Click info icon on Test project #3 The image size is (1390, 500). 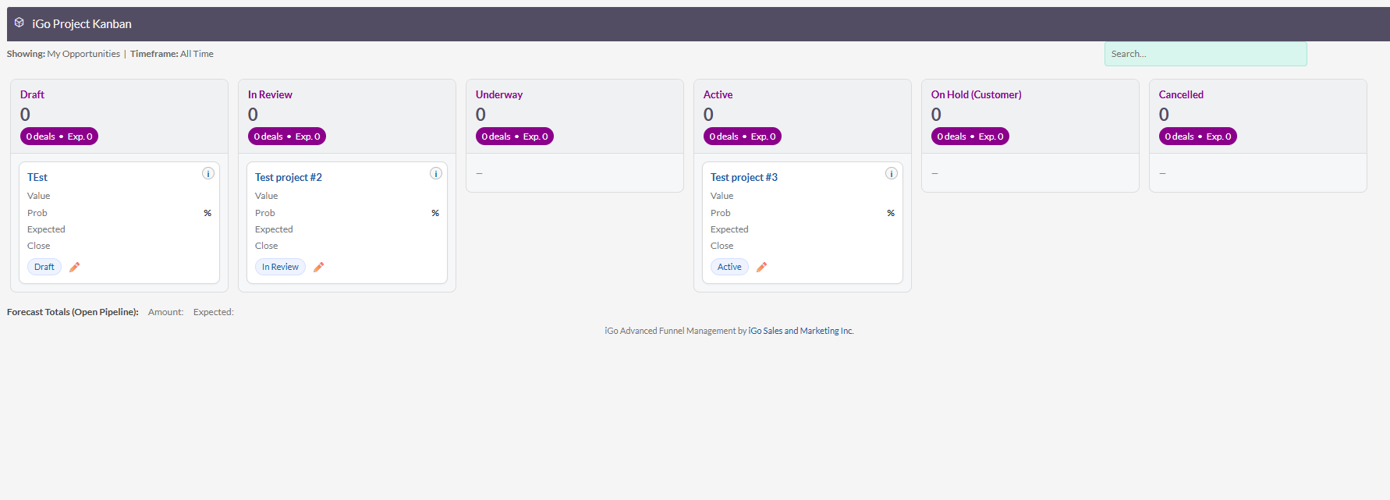[x=892, y=173]
